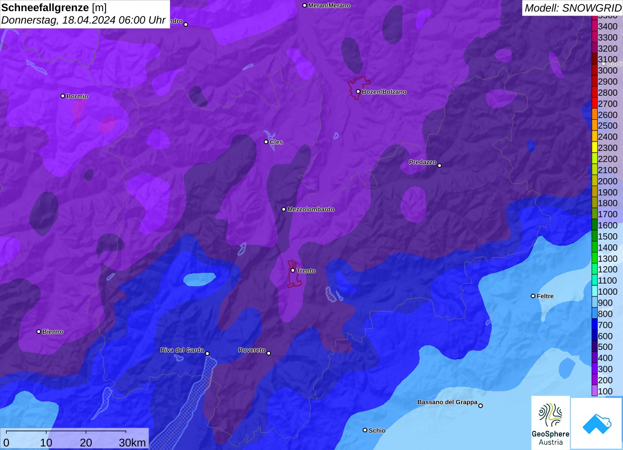Select the Schio city marker

[365, 430]
